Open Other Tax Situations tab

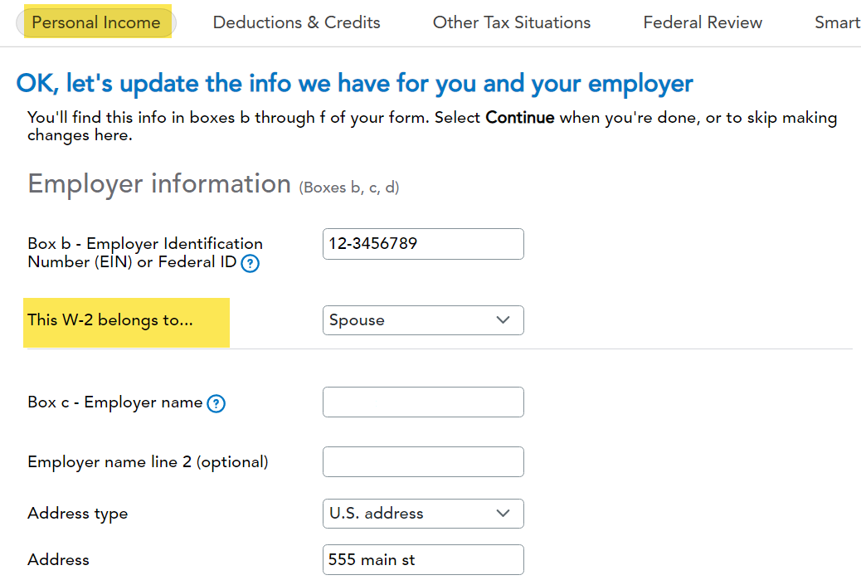(512, 22)
